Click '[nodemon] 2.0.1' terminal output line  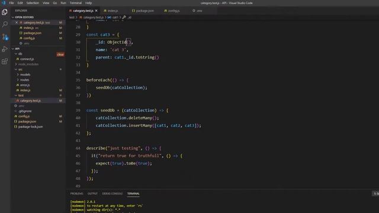[x=83, y=202]
